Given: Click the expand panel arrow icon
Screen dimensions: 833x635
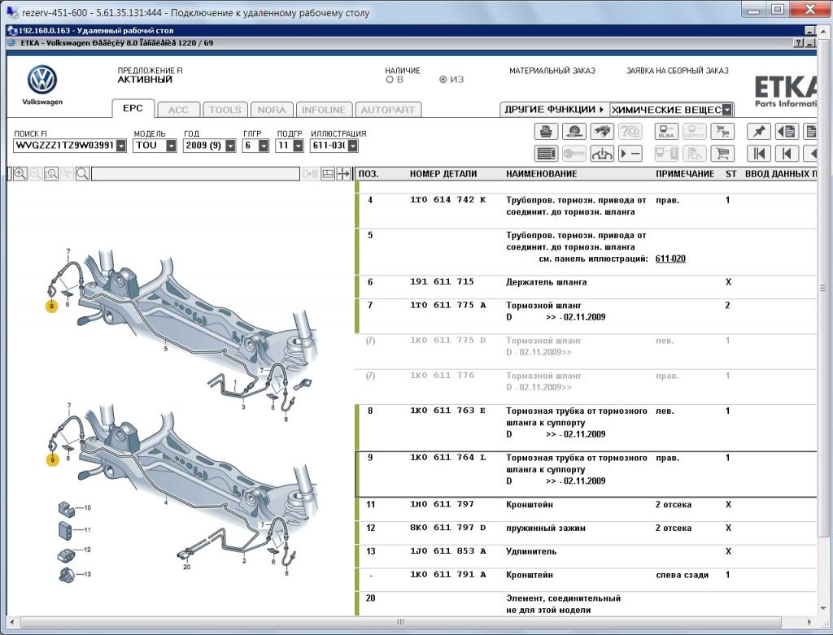Looking at the screenshot, I should click(x=343, y=174).
